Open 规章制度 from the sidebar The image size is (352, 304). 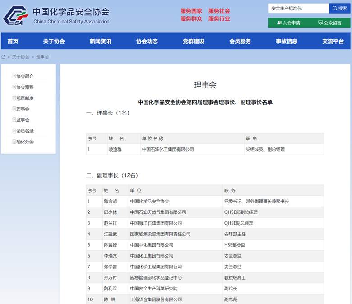(x=25, y=98)
